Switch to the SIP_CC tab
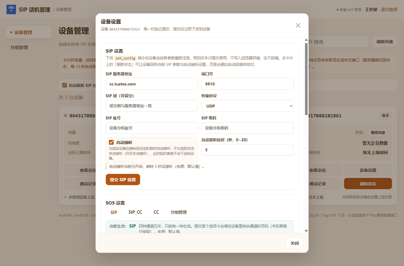Viewport: 404px width, 266px height. (x=135, y=212)
